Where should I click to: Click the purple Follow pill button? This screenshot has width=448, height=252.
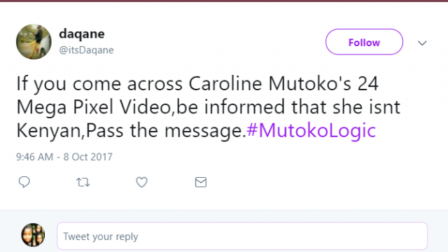(364, 42)
